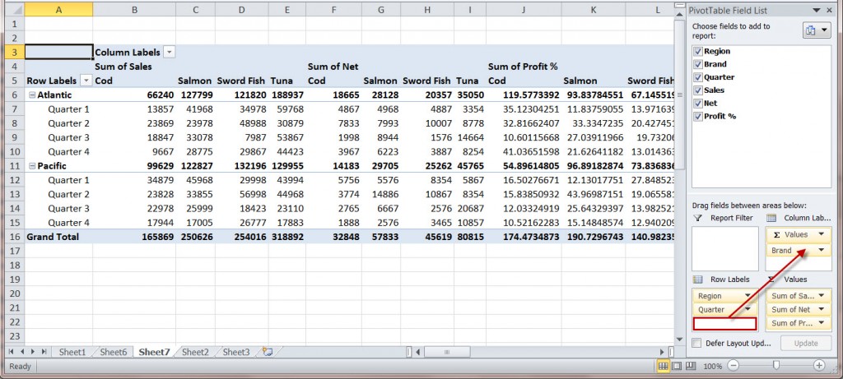
Task: Insert a new worksheet tab icon
Action: (x=268, y=352)
